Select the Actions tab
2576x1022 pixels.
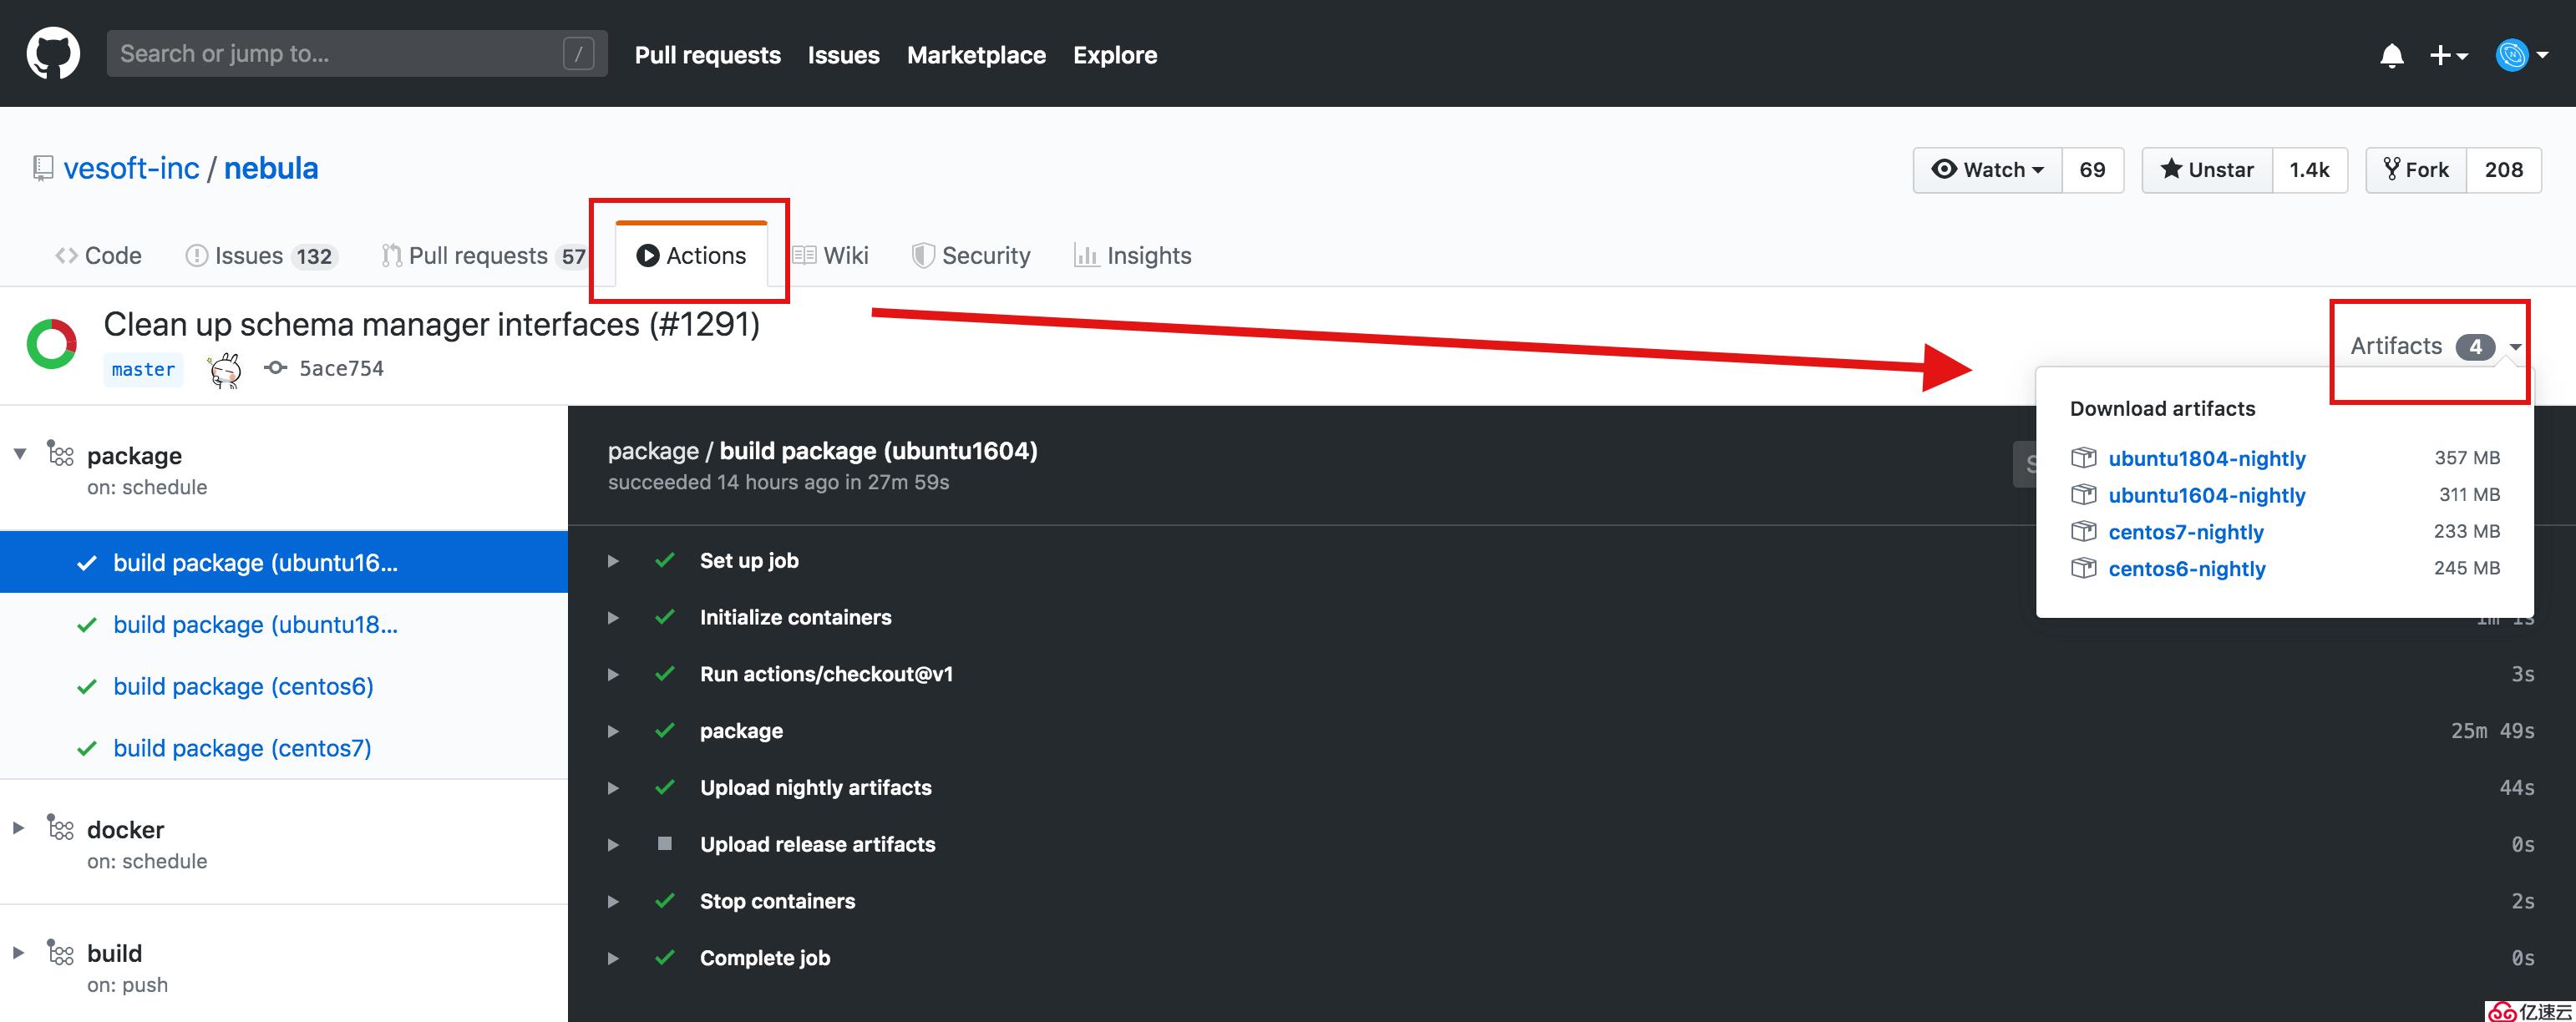[691, 256]
